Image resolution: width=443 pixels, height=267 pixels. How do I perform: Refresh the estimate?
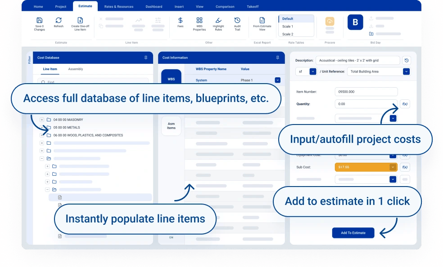click(x=59, y=20)
